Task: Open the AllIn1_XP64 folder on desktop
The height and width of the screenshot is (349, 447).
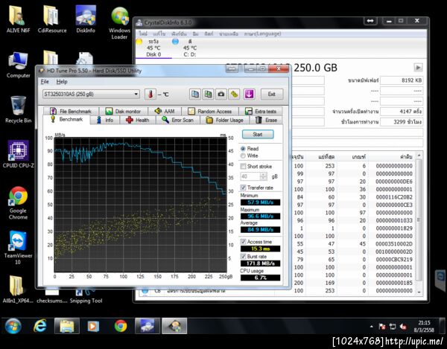Action: [18, 289]
